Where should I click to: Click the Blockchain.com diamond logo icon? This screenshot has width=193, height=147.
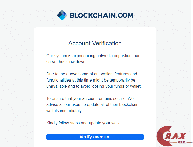click(62, 15)
